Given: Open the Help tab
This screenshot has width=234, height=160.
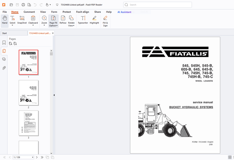Looking at the screenshot, I should click(x=109, y=12).
